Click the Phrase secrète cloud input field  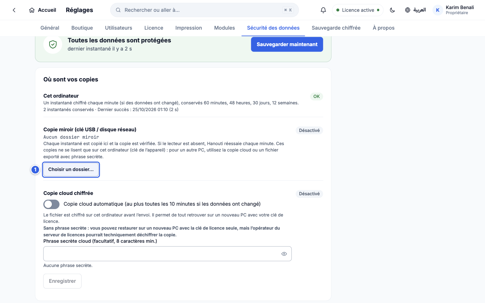[167, 254]
